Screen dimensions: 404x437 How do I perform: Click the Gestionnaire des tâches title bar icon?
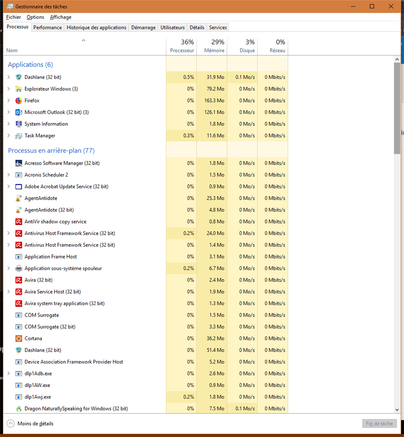[10, 6]
